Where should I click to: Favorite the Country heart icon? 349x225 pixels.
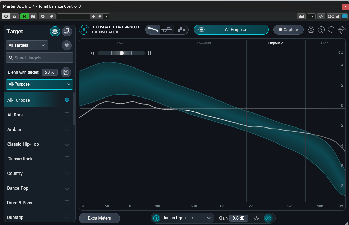(67, 173)
